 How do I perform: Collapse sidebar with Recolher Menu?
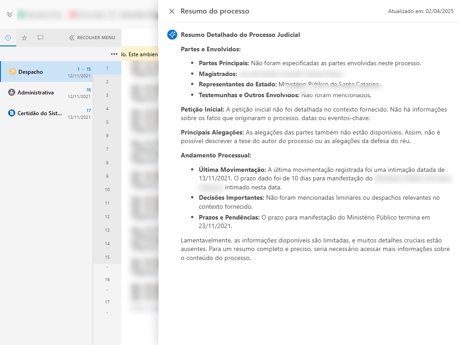tap(92, 38)
